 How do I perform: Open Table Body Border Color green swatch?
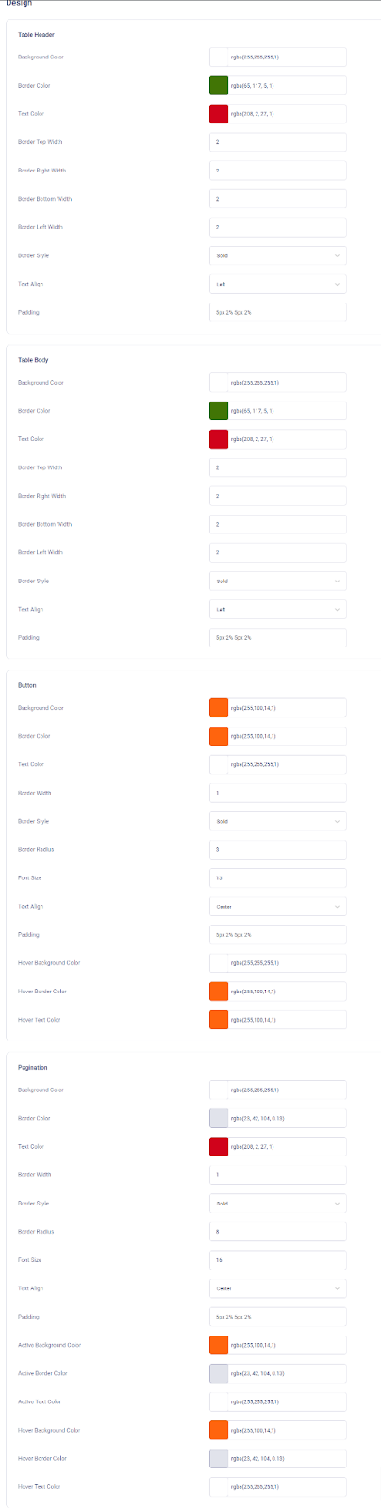coord(219,411)
